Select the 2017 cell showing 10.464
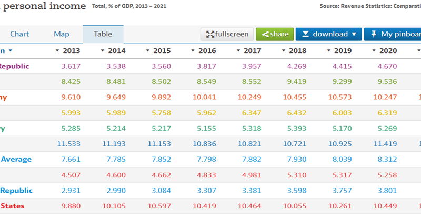 click(251, 206)
